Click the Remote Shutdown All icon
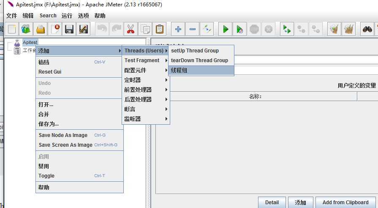The height and width of the screenshot is (208, 378). pyautogui.click(x=316, y=29)
